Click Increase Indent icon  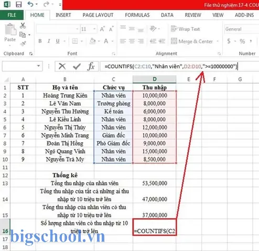[162, 41]
